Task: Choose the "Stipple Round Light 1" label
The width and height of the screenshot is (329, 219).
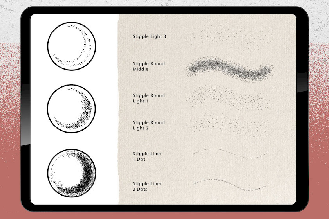Action: 149,99
